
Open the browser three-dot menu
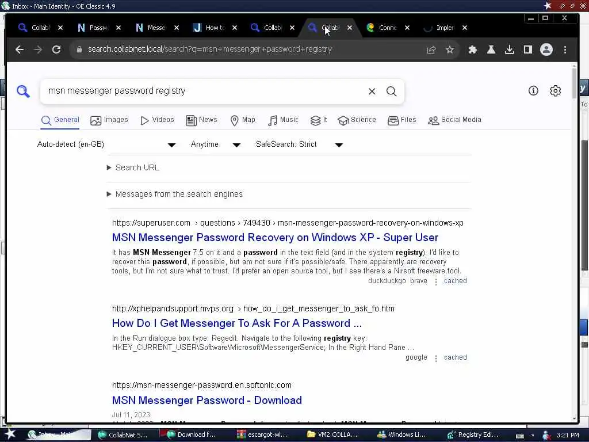click(565, 49)
